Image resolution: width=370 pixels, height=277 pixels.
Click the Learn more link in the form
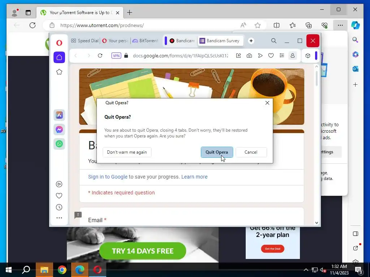coord(194,177)
